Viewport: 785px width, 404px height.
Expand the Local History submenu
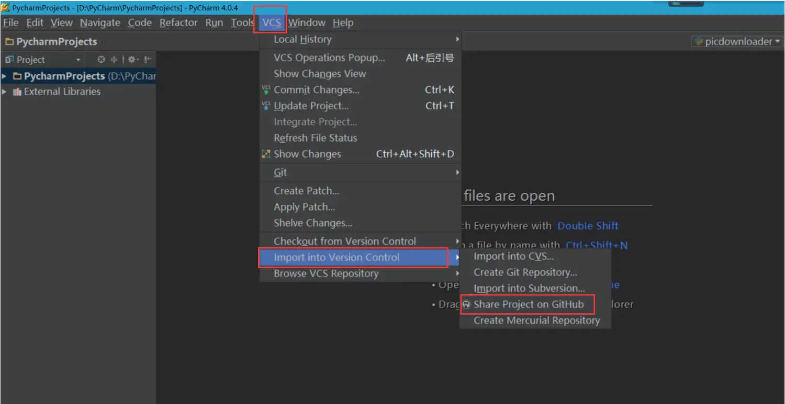tap(360, 39)
